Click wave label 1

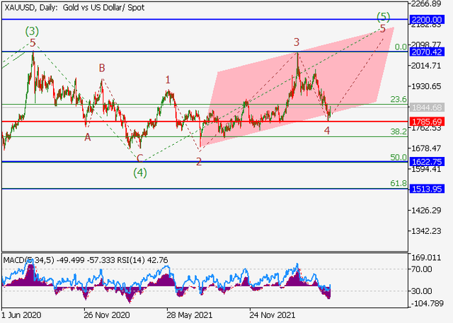pos(168,80)
